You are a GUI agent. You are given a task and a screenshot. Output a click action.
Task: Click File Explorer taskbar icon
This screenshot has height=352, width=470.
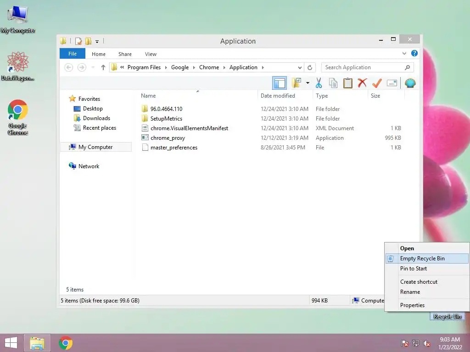pyautogui.click(x=37, y=343)
